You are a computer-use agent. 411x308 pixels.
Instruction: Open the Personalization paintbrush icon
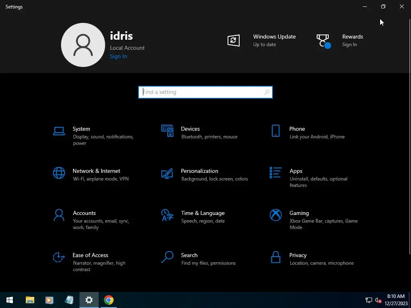pos(167,173)
